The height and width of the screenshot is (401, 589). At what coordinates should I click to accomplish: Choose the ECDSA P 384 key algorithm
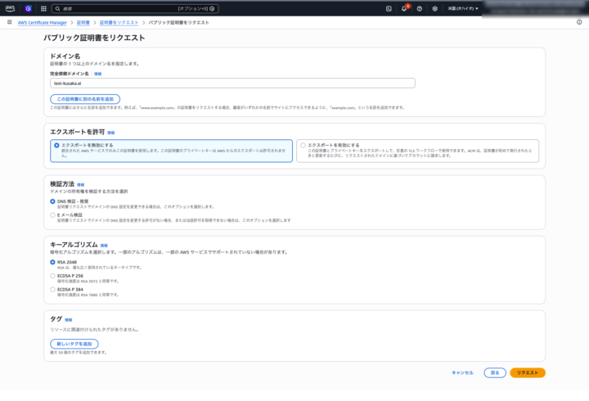pos(53,289)
